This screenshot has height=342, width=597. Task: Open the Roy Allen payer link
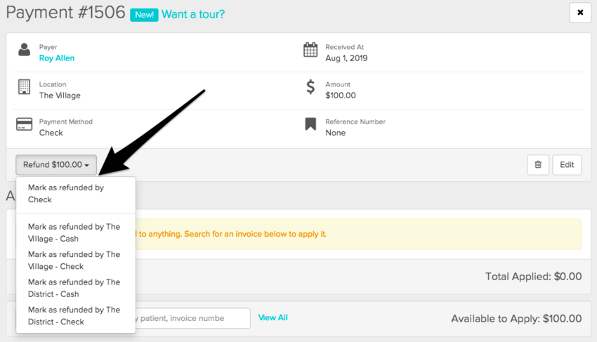coord(57,58)
